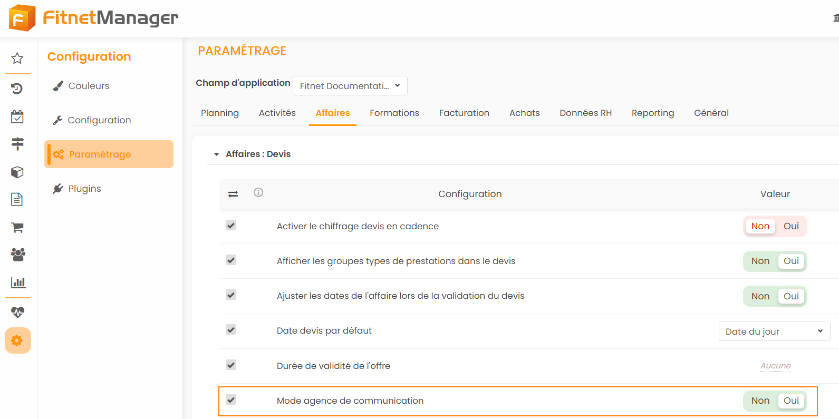
Task: Open the 'Champ d'application' dropdown
Action: point(350,86)
